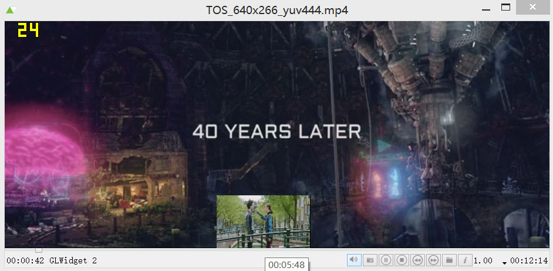Open the playback speed dropdown arrow

click(504, 263)
